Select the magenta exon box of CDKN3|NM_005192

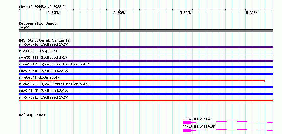click(x=187, y=123)
